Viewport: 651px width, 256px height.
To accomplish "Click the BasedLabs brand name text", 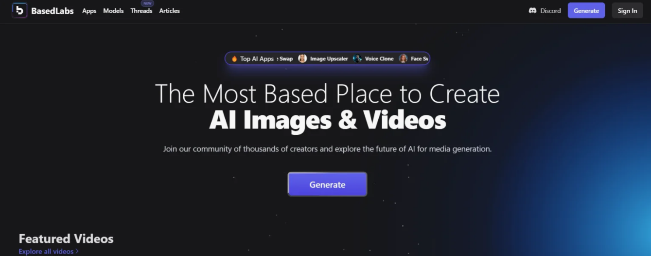I will click(52, 11).
